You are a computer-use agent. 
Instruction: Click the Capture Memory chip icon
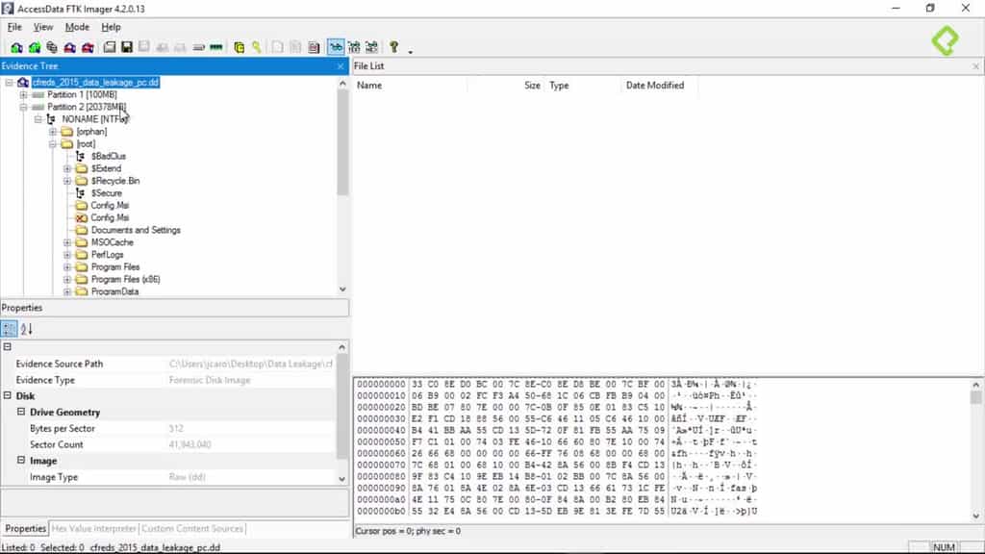click(216, 47)
